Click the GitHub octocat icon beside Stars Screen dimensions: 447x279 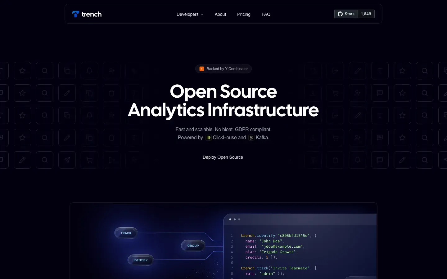pos(340,14)
